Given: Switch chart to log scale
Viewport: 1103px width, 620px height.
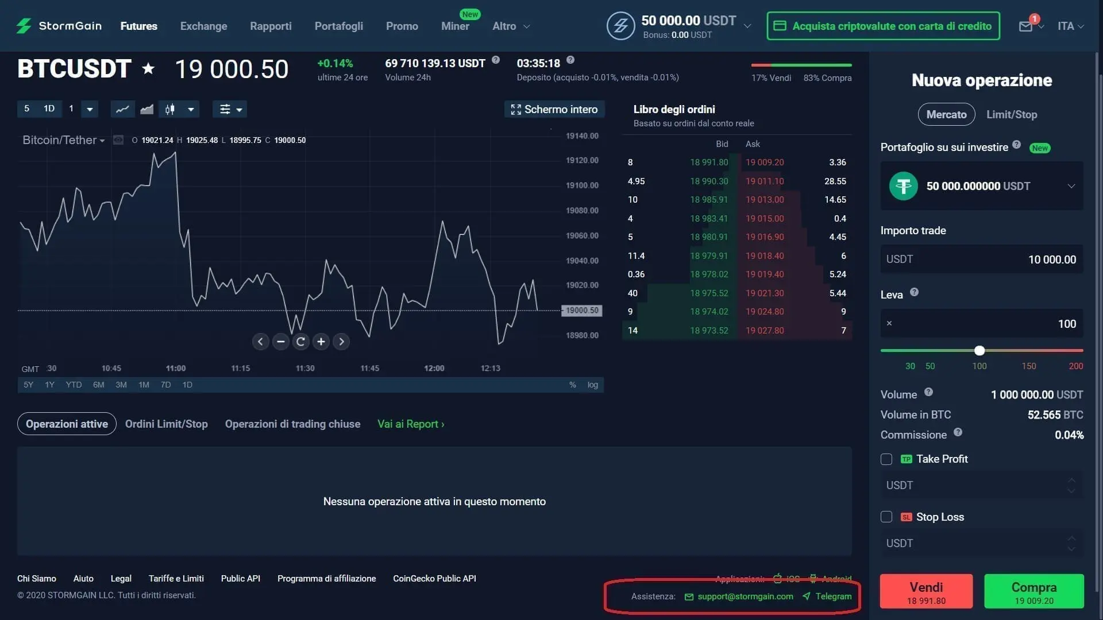Looking at the screenshot, I should point(592,385).
